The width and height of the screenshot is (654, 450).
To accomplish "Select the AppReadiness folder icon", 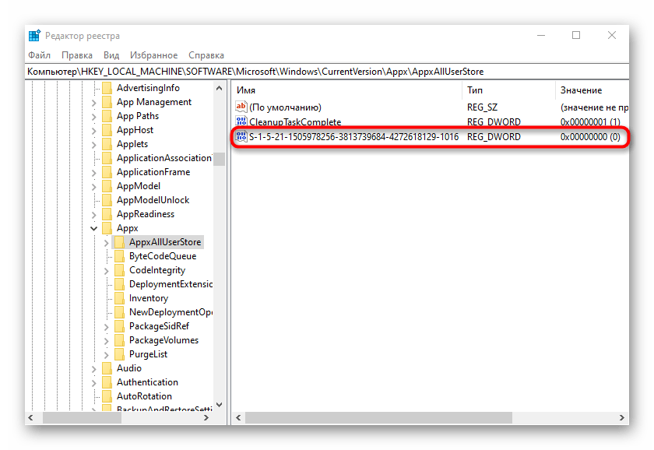I will (x=107, y=214).
